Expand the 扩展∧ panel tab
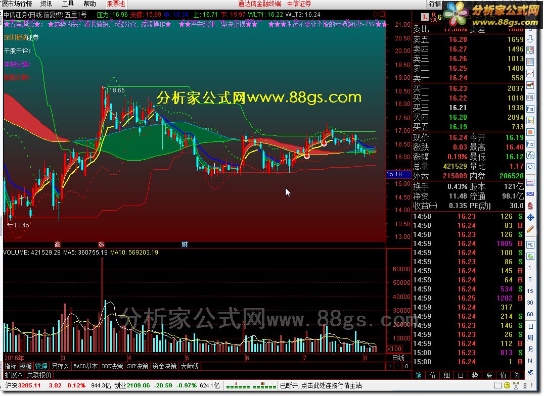The width and height of the screenshot is (544, 396). pos(14,375)
